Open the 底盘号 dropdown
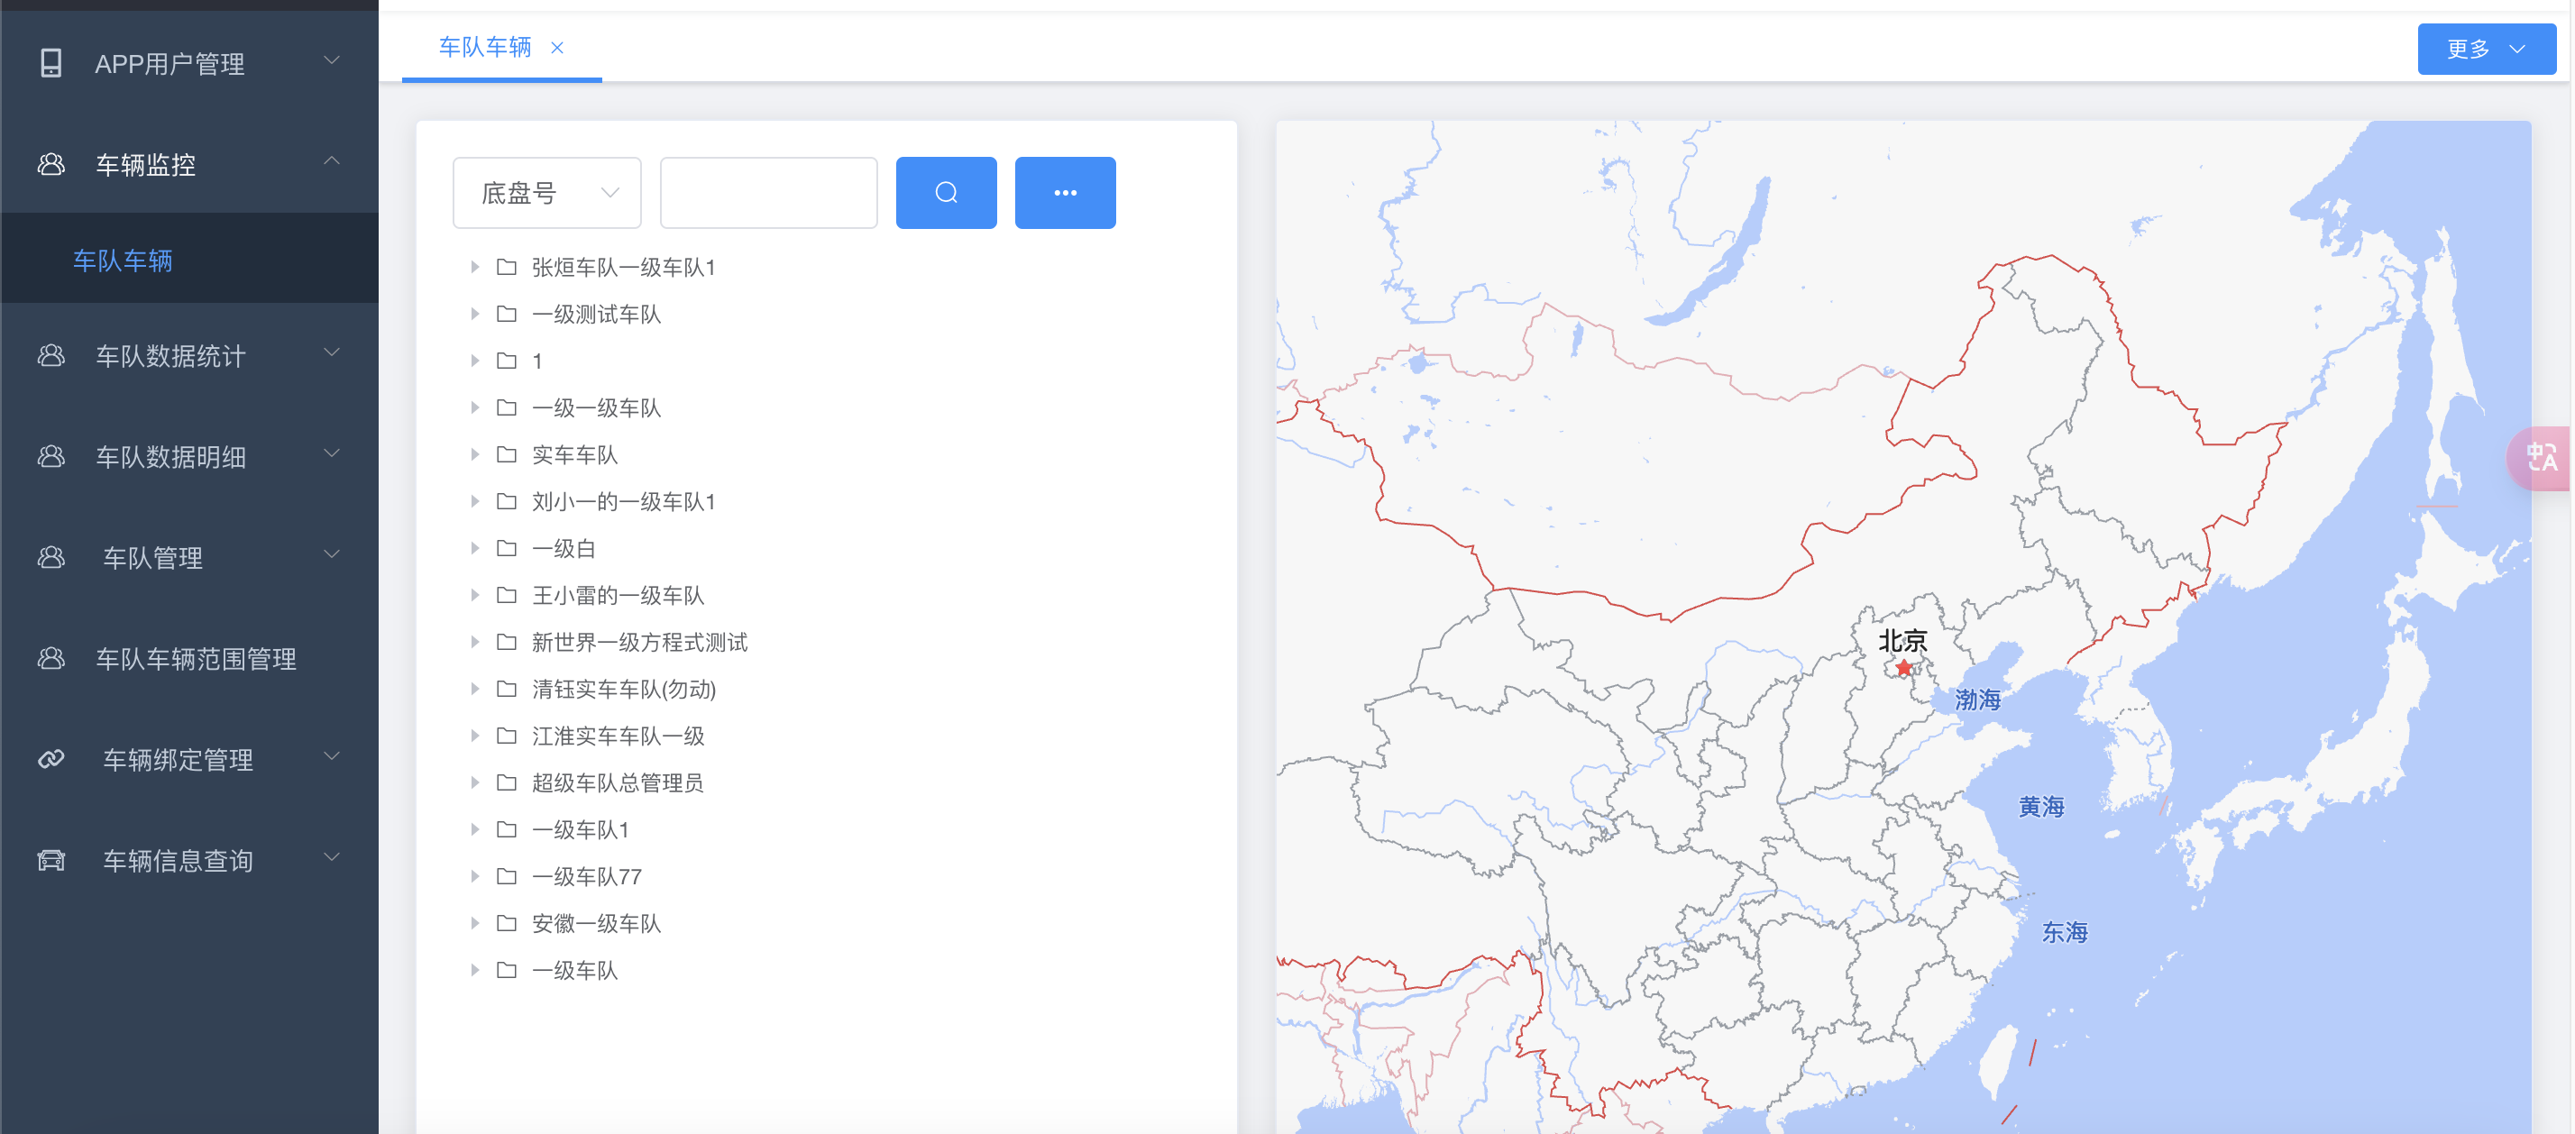Image resolution: width=2575 pixels, height=1134 pixels. [546, 193]
